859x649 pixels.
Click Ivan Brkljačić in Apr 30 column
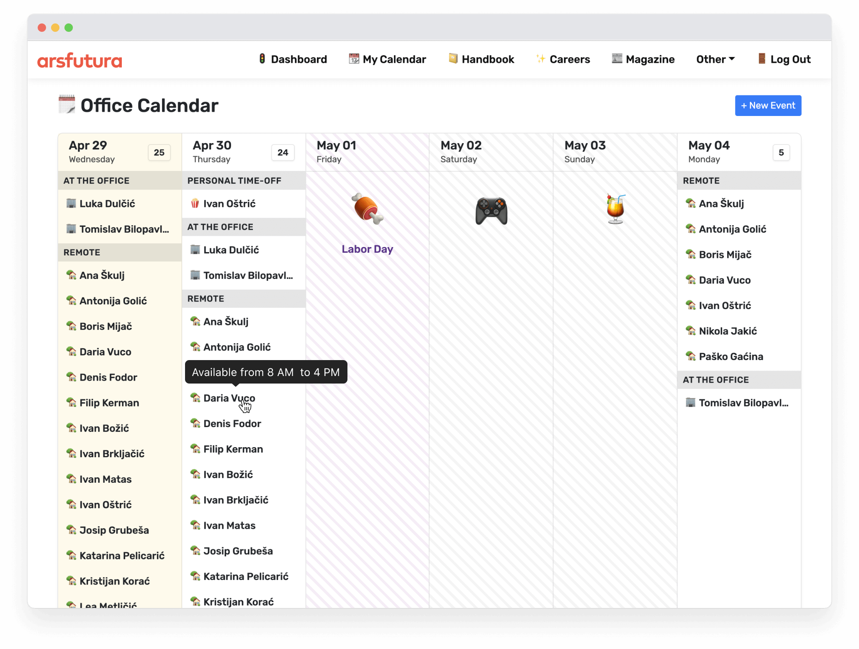(x=236, y=500)
